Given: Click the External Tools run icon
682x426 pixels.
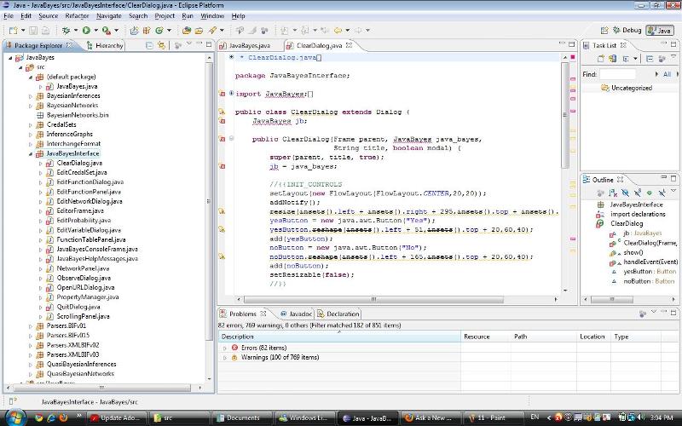Looking at the screenshot, I should (x=106, y=30).
